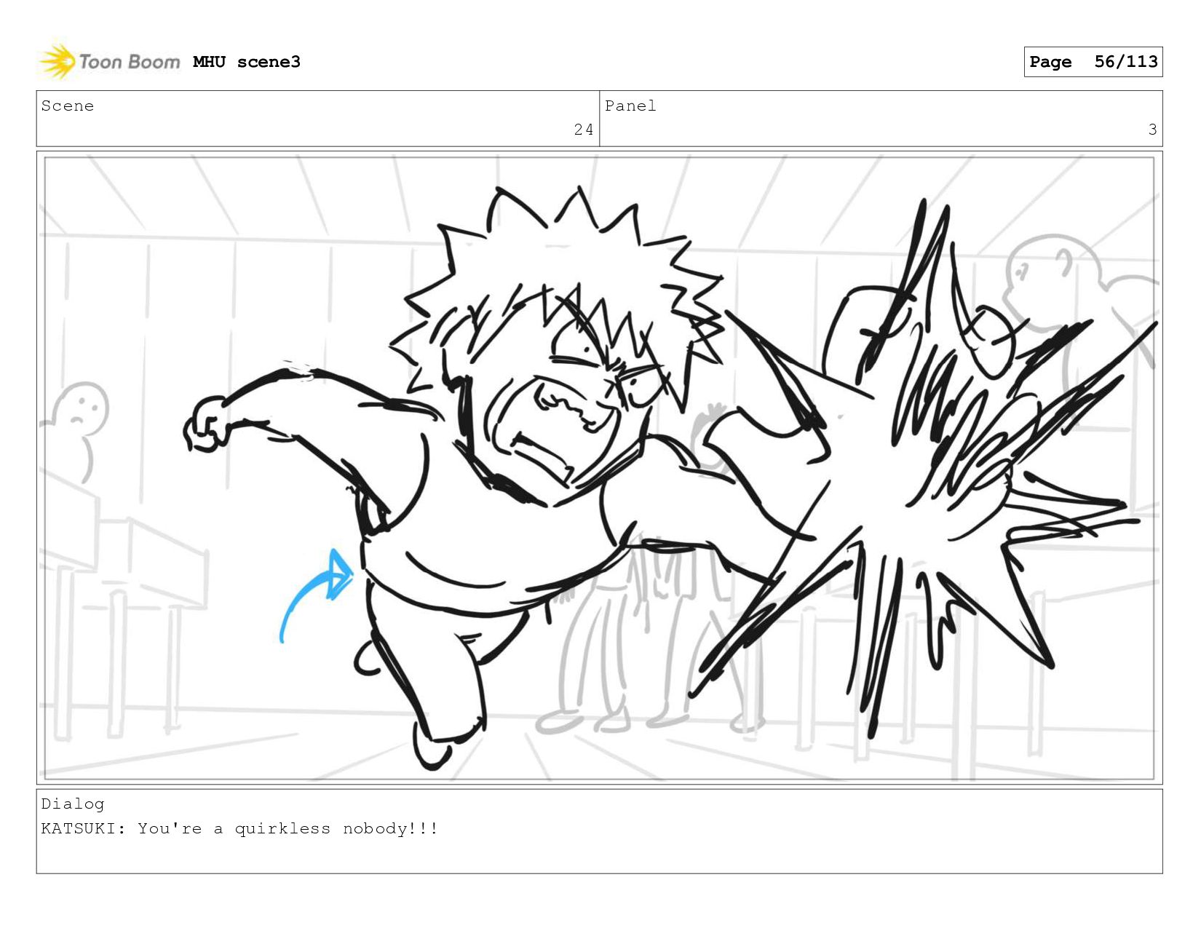Image resolution: width=1201 pixels, height=928 pixels.
Task: Select the 'Panel' field label
Action: point(630,106)
